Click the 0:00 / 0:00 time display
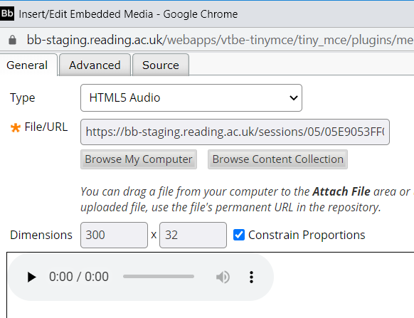The width and height of the screenshot is (414, 318). [x=79, y=277]
